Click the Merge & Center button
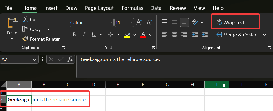 236,35
